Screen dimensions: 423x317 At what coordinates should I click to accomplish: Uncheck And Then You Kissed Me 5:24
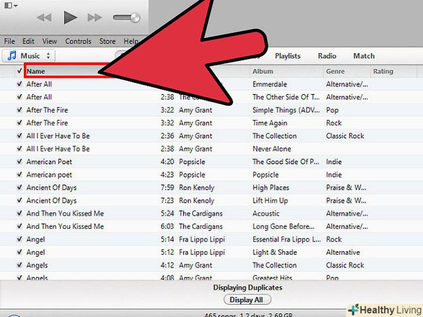point(19,214)
